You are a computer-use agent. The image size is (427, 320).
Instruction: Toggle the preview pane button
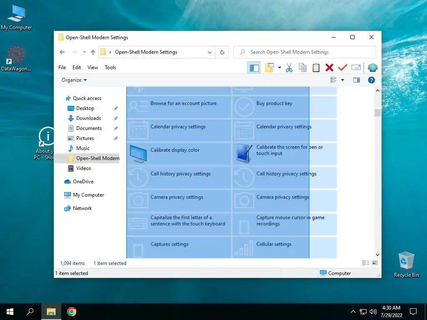click(357, 80)
